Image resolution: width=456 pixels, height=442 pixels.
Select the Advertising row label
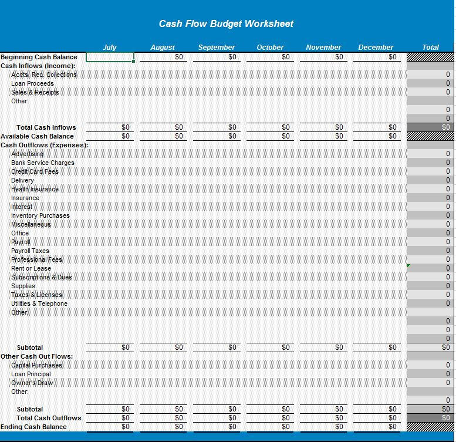pyautogui.click(x=28, y=154)
